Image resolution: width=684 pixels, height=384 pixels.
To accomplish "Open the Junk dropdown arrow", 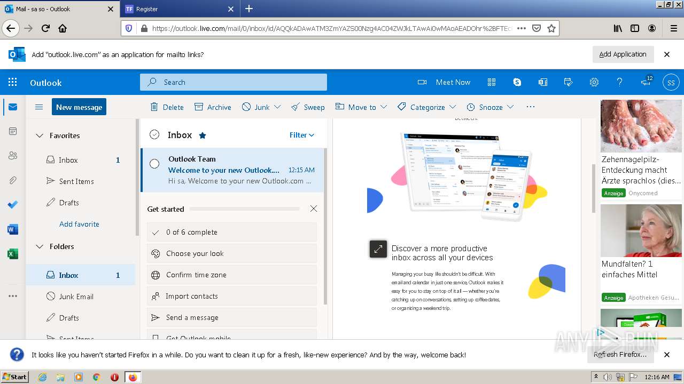I will point(277,107).
